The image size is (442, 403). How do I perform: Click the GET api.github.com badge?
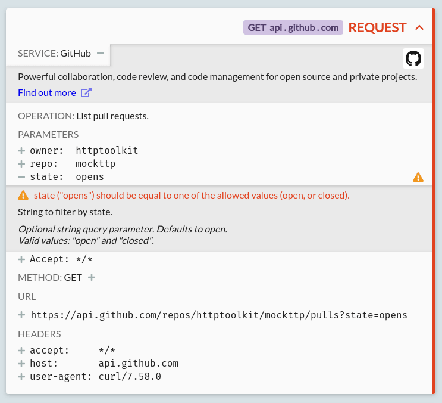pyautogui.click(x=293, y=27)
